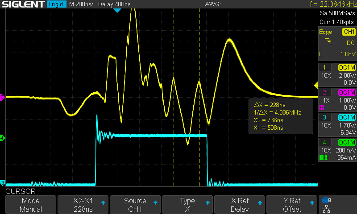The width and height of the screenshot is (357, 214).
Task: Click the trigger coupling DC label
Action: (x=350, y=43)
